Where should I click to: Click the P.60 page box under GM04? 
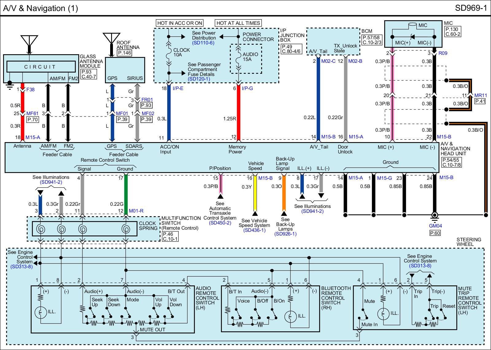pyautogui.click(x=435, y=233)
